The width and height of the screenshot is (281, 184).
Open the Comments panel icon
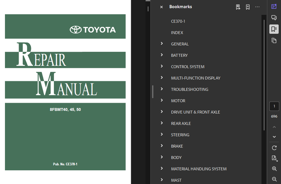point(274,18)
